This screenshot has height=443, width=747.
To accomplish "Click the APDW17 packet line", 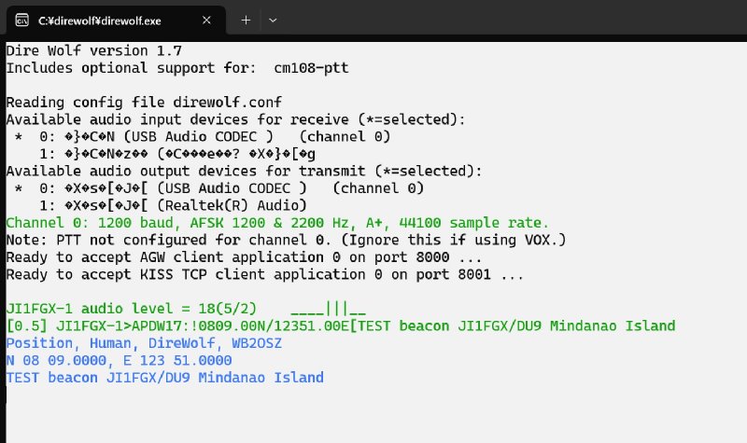I will [340, 325].
